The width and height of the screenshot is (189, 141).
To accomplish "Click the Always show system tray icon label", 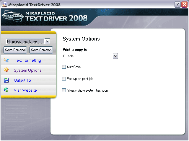I will pyautogui.click(x=87, y=90).
